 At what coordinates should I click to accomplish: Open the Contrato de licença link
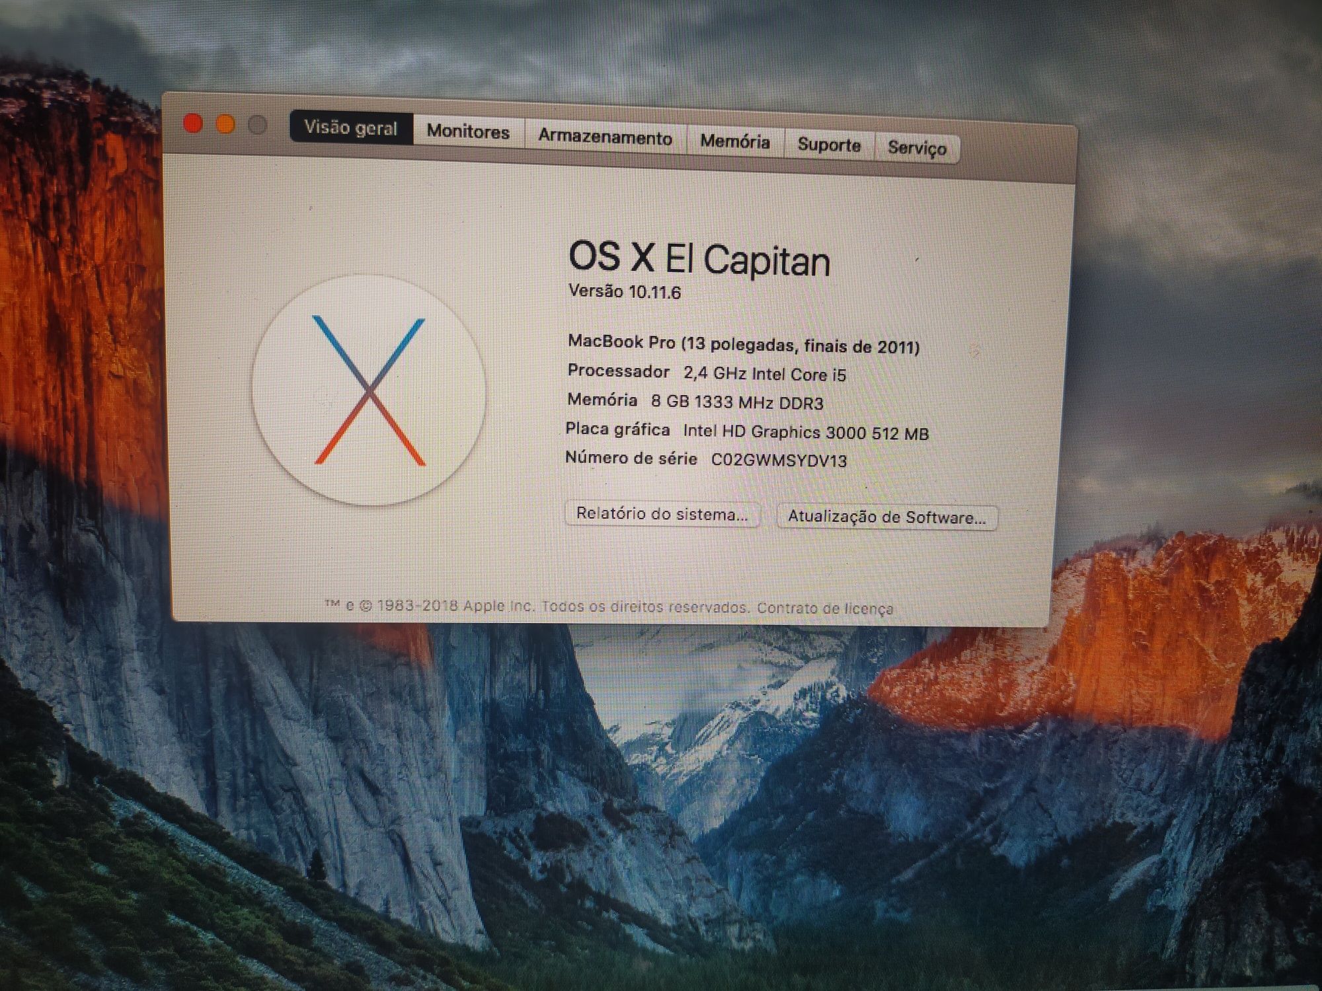[x=825, y=608]
